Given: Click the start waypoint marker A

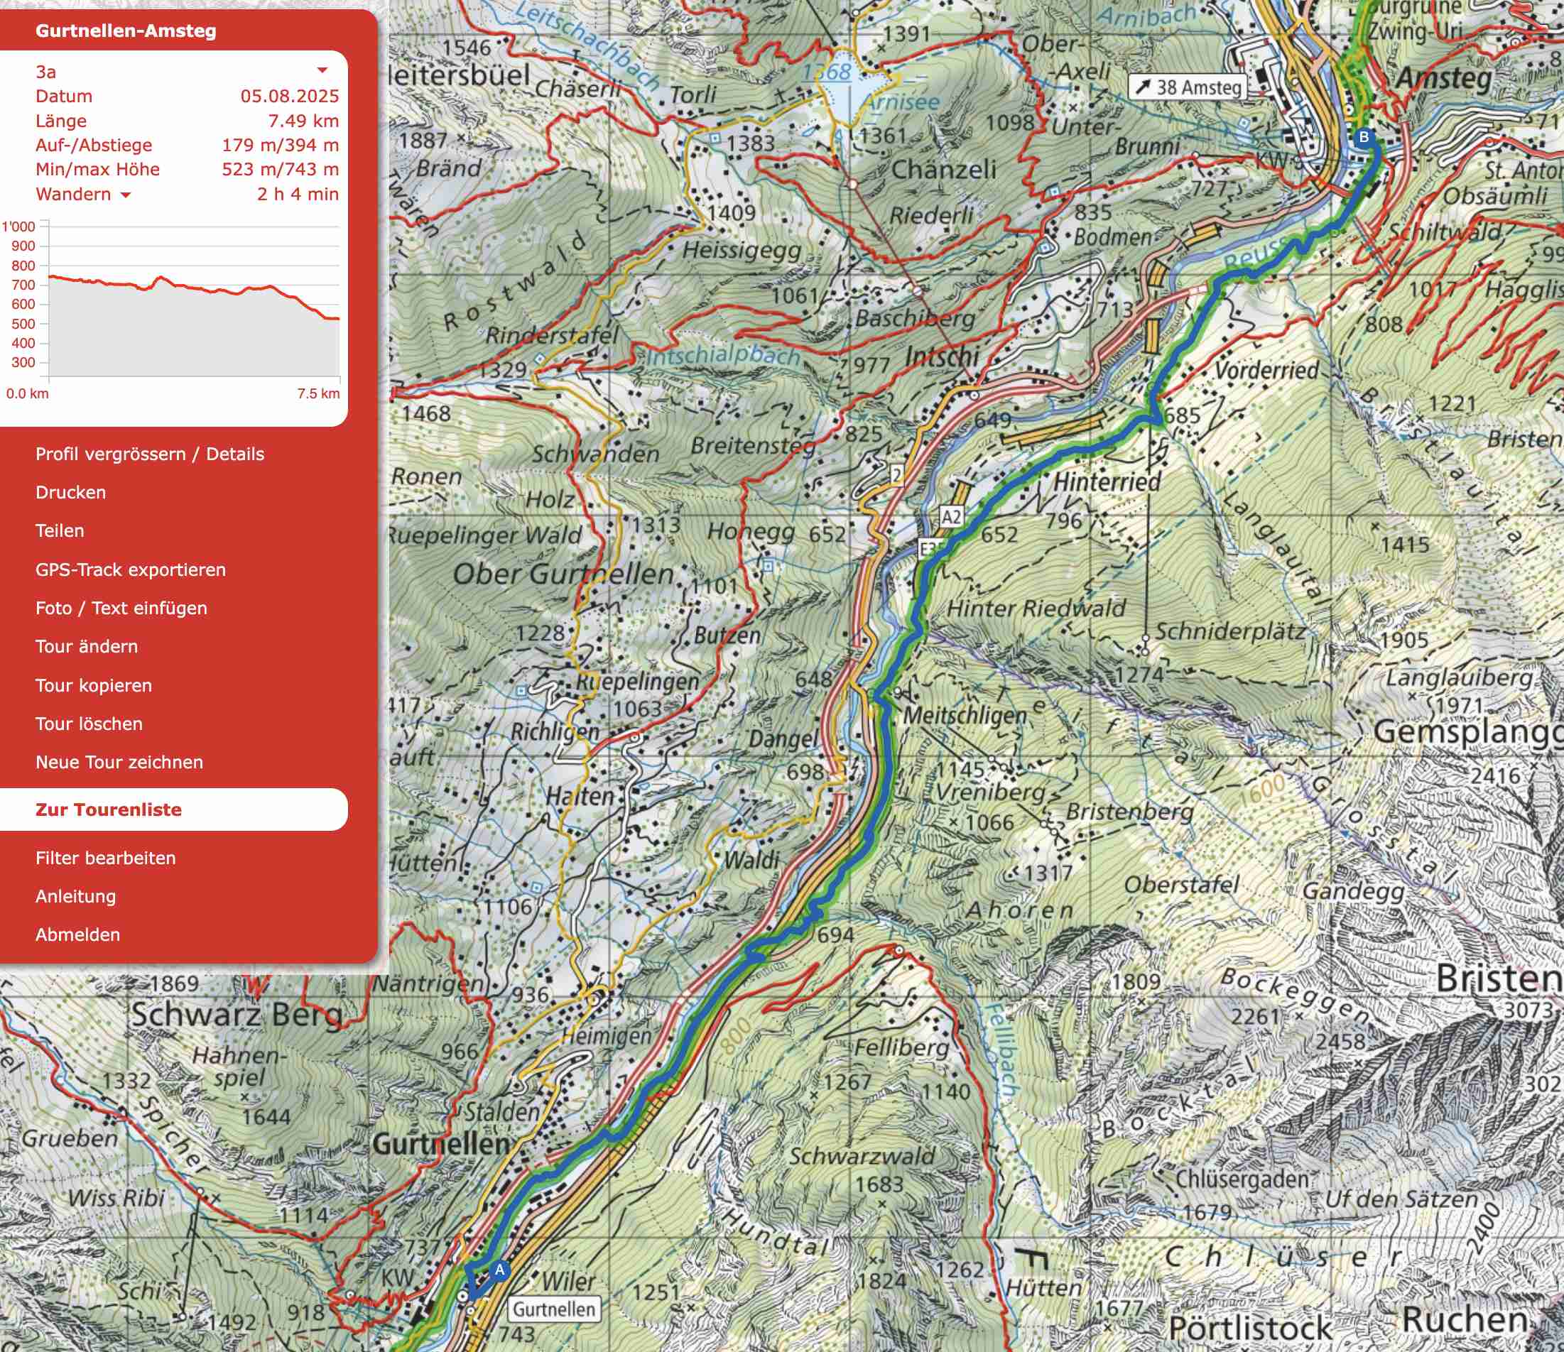Looking at the screenshot, I should tap(500, 1270).
